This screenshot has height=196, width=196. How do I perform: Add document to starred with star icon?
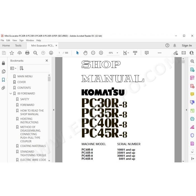pos(12,53)
